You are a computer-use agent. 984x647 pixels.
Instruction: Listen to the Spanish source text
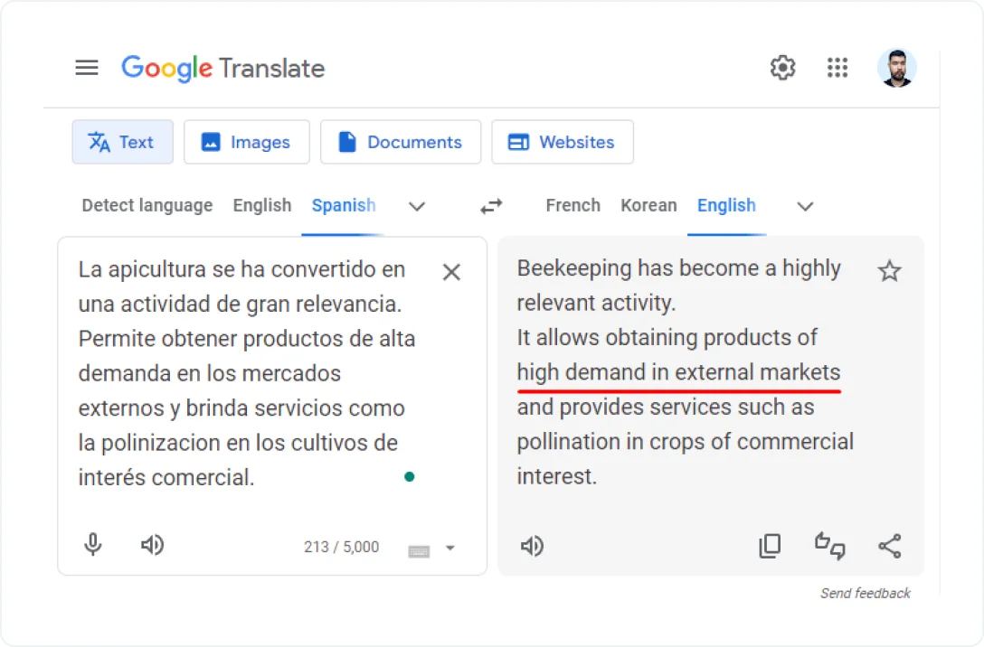point(152,545)
